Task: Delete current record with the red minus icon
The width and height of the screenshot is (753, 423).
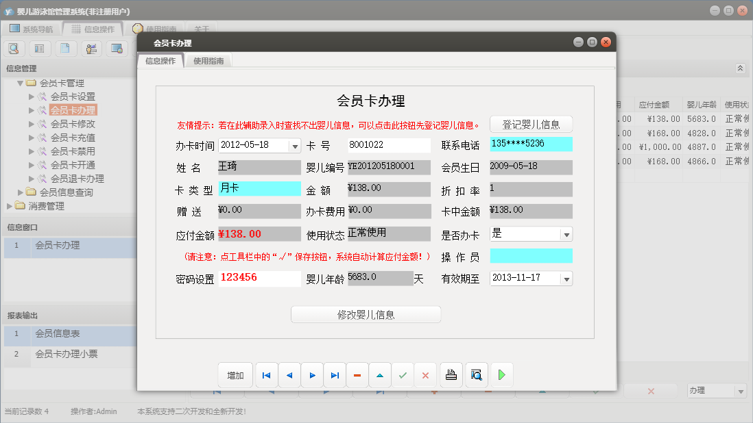Action: (x=357, y=374)
